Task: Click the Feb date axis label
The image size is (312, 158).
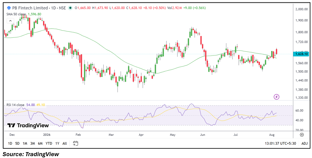Action: coord(78,135)
